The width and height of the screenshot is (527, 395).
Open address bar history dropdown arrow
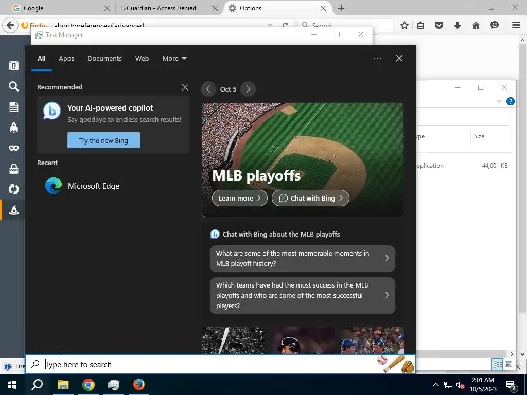(270, 25)
